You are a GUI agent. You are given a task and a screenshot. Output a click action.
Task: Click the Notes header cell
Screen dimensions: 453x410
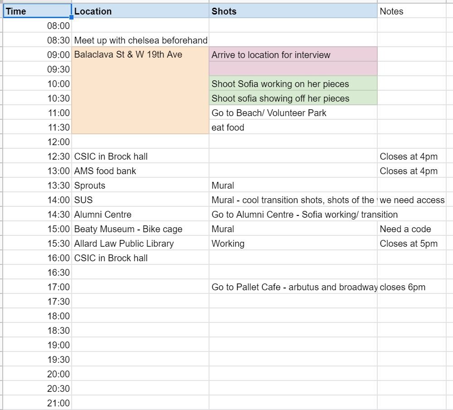click(x=414, y=11)
